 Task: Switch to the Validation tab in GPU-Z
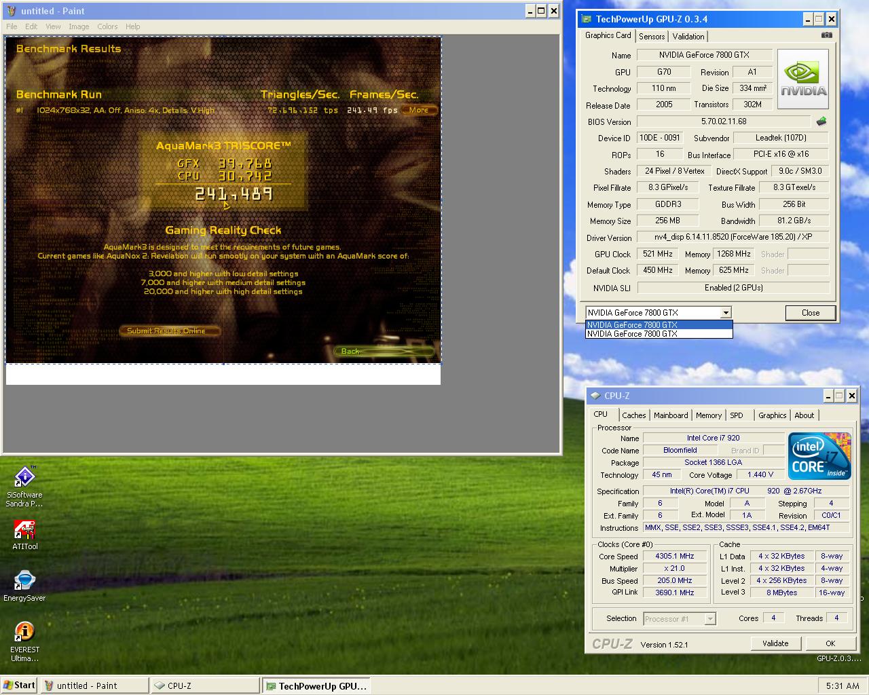tap(688, 37)
